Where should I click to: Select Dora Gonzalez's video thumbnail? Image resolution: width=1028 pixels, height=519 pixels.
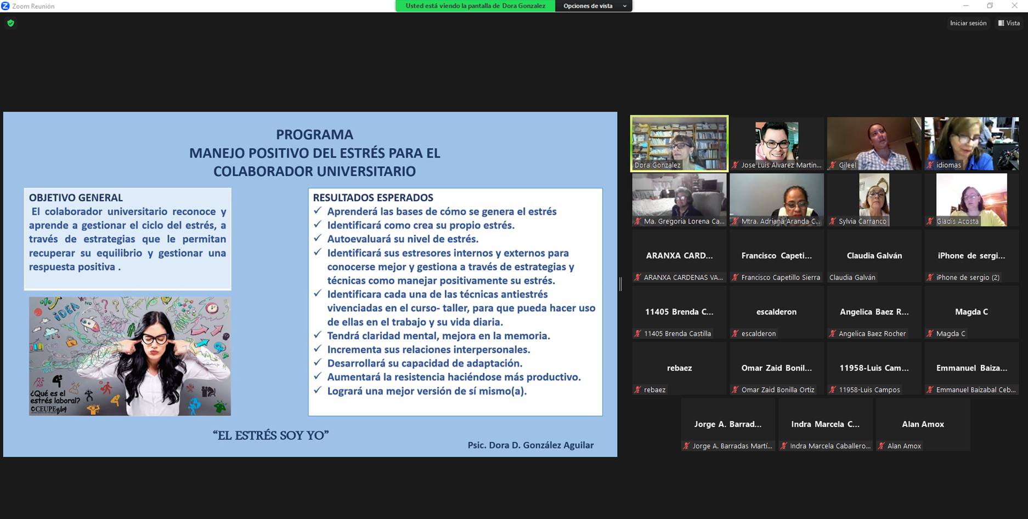[x=679, y=143]
